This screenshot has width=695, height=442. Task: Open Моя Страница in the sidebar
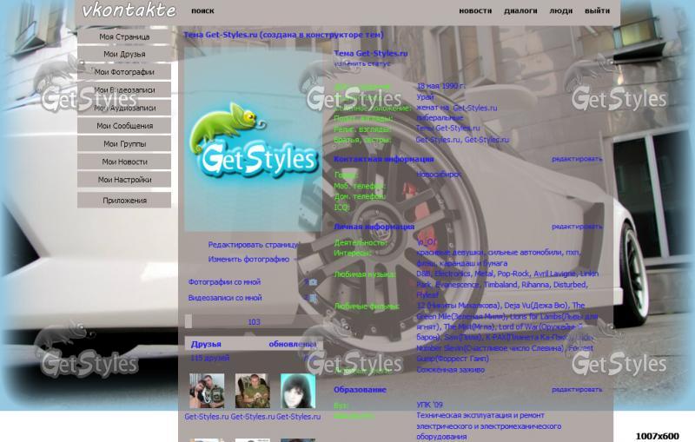[124, 37]
